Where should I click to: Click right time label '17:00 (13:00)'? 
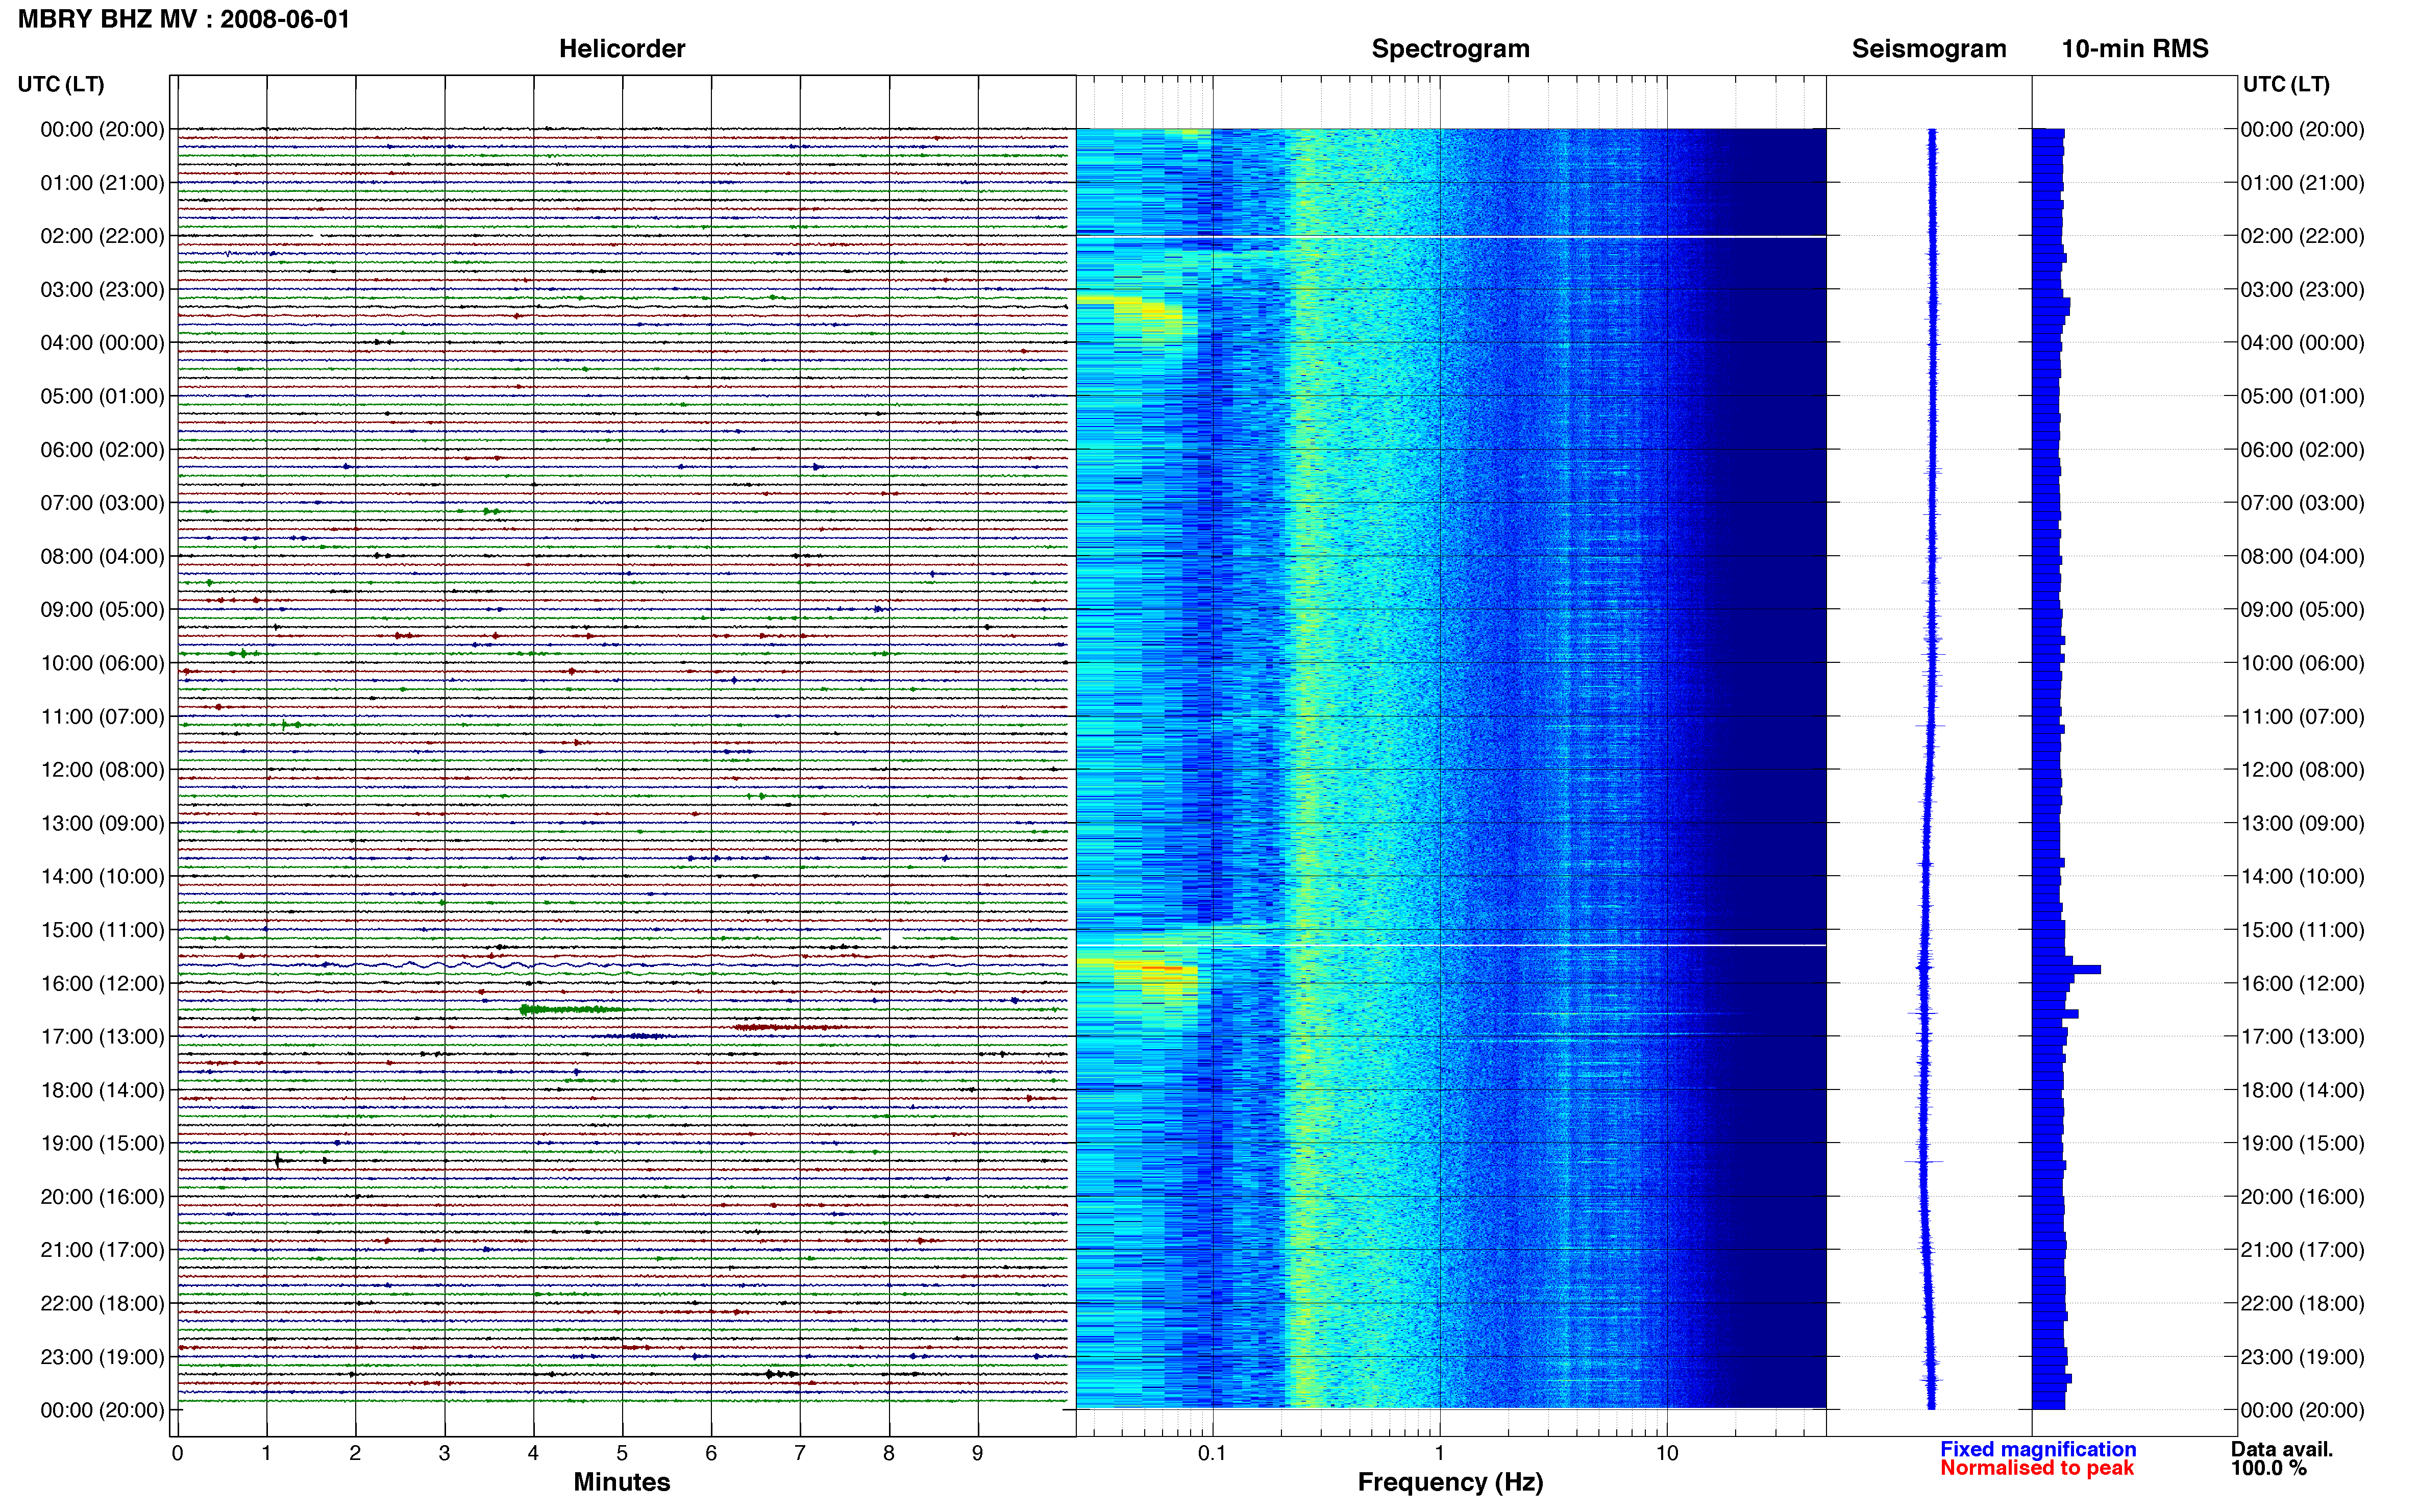pyautogui.click(x=2302, y=1037)
